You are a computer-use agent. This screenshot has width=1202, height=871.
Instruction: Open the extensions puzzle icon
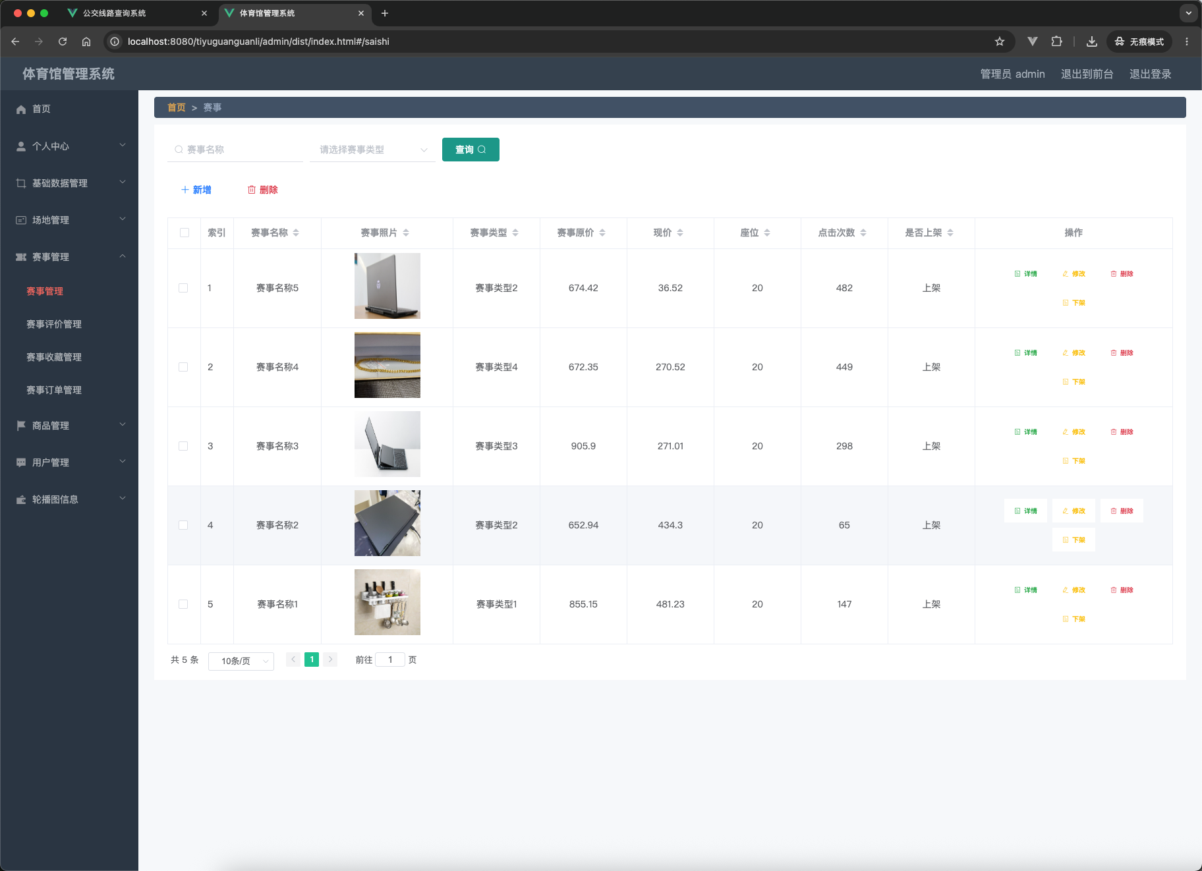pyautogui.click(x=1056, y=42)
